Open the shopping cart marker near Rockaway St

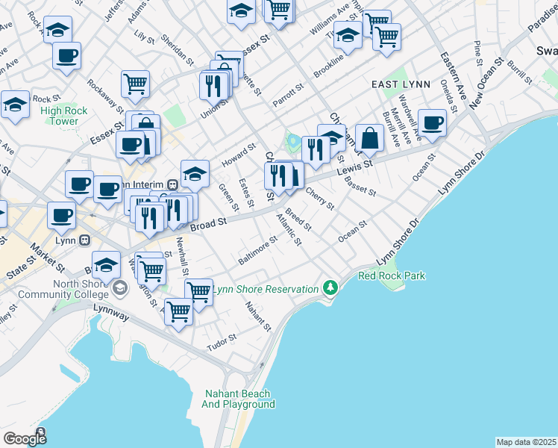point(135,84)
